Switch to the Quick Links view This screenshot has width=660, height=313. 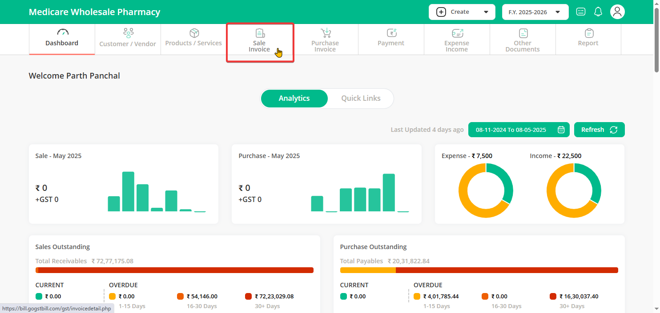click(361, 99)
